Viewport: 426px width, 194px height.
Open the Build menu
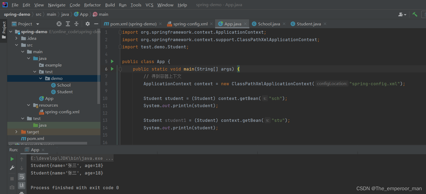tap(110, 5)
